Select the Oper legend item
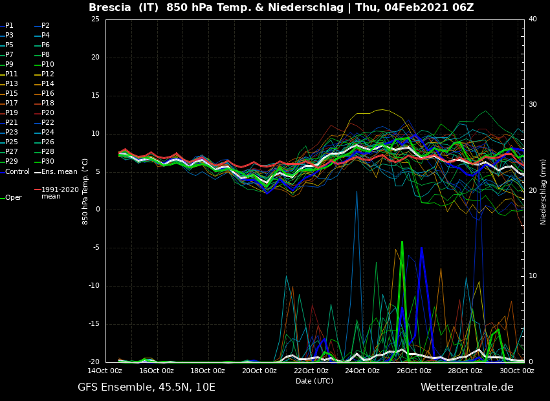The height and width of the screenshot is (401, 550). pos(14,198)
